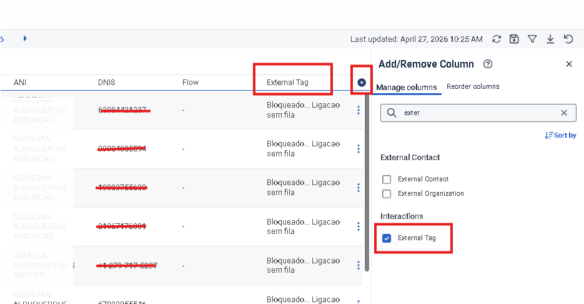
Task: Switch to Manage columns tab
Action: [x=406, y=87]
